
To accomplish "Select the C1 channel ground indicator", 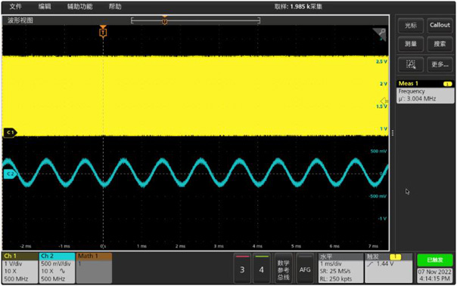I will [10, 133].
